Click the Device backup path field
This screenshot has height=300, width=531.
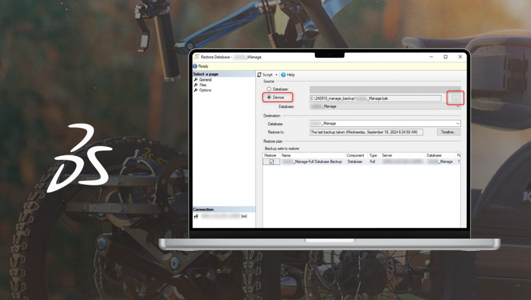[375, 99]
